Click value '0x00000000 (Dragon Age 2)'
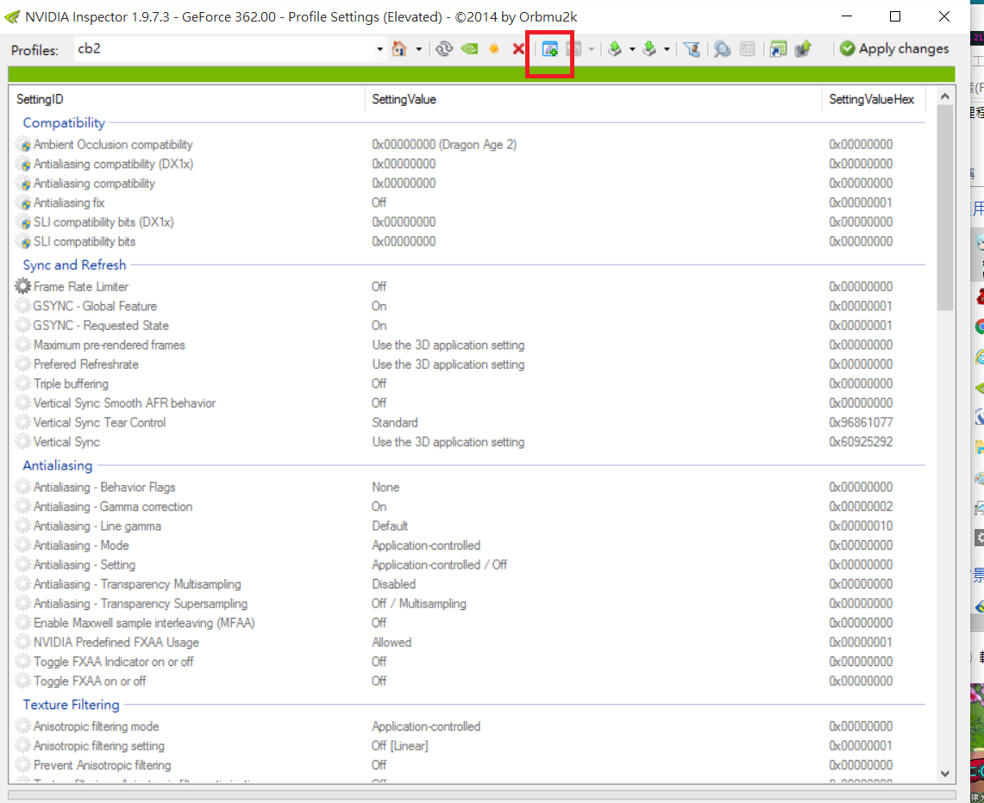Image resolution: width=984 pixels, height=803 pixels. [444, 145]
